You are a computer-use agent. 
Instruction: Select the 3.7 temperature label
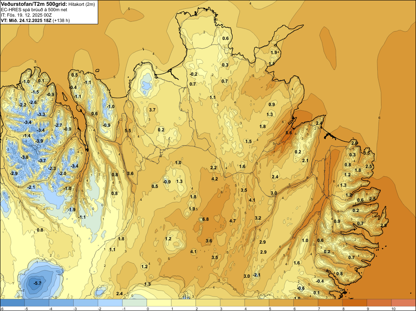coord(152,110)
